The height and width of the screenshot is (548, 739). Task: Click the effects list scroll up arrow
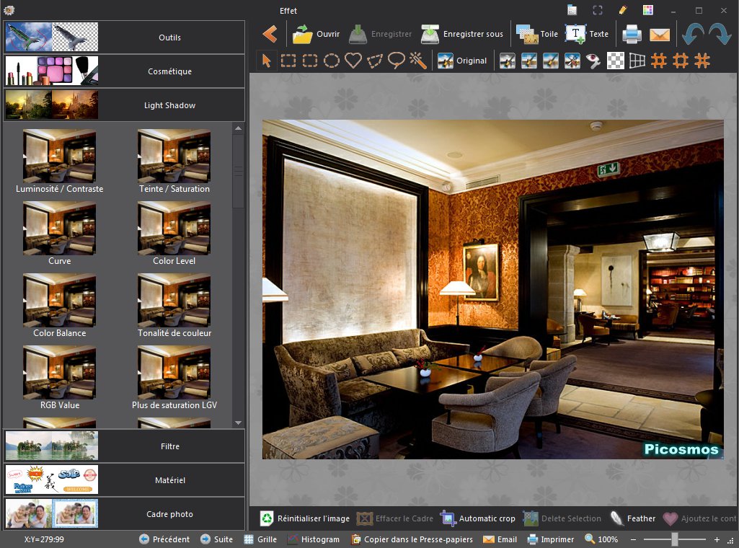pos(239,128)
